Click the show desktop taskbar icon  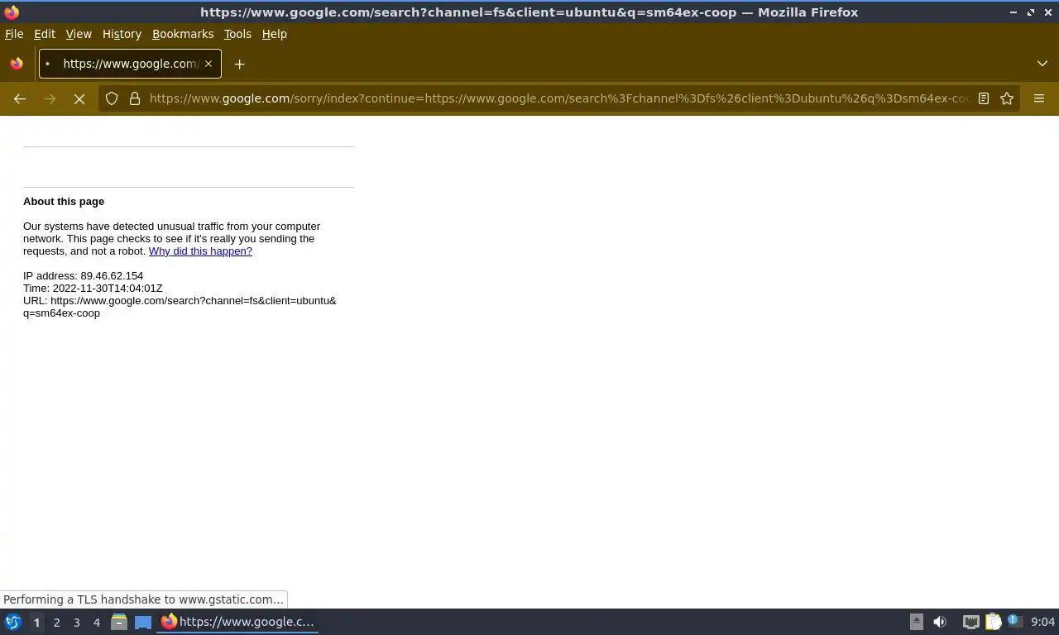coord(143,622)
